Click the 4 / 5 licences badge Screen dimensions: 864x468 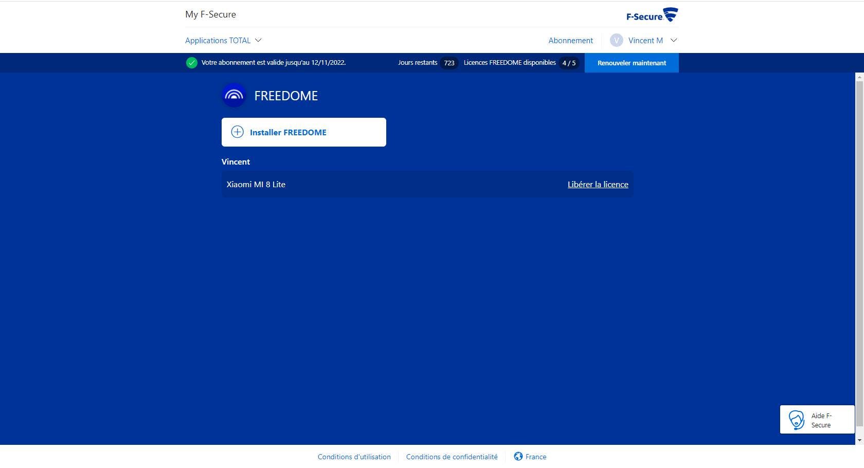569,63
